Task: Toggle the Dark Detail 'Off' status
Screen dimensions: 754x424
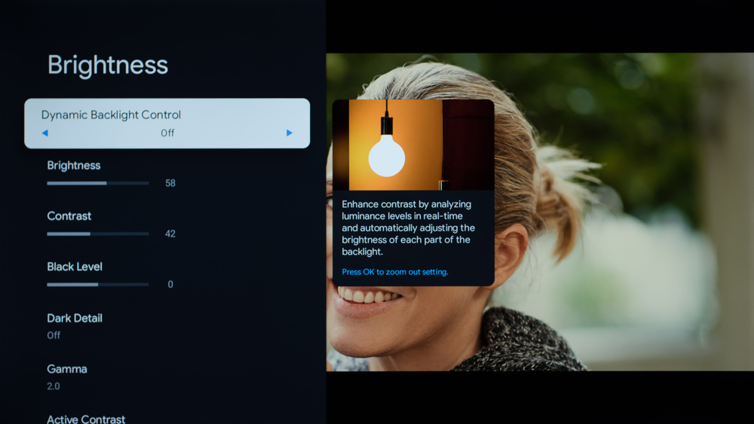Action: point(54,336)
